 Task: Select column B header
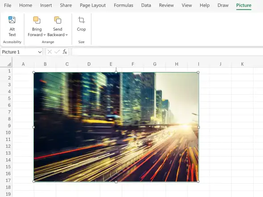click(45, 64)
